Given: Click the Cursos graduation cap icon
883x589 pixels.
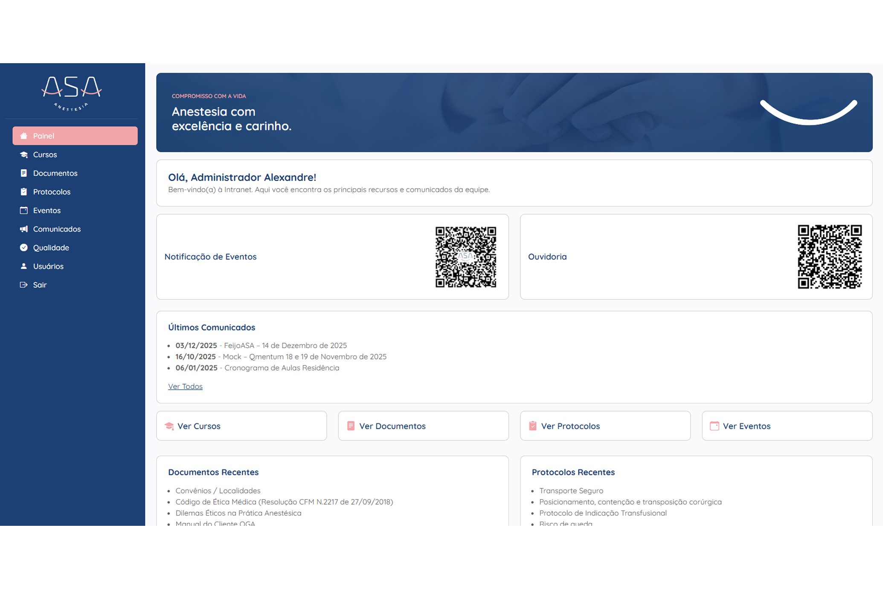Looking at the screenshot, I should pos(24,155).
